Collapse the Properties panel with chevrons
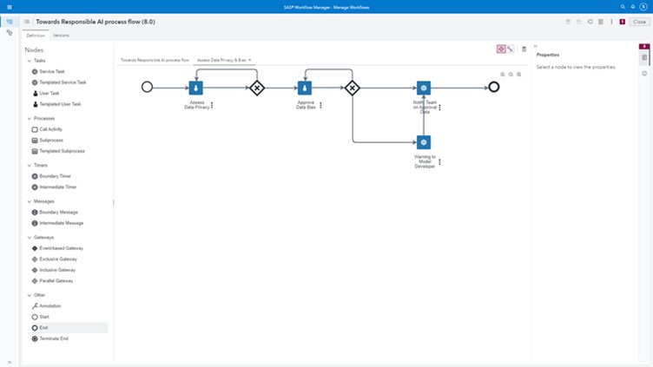Screen dimensions: 653x367 pyautogui.click(x=535, y=46)
